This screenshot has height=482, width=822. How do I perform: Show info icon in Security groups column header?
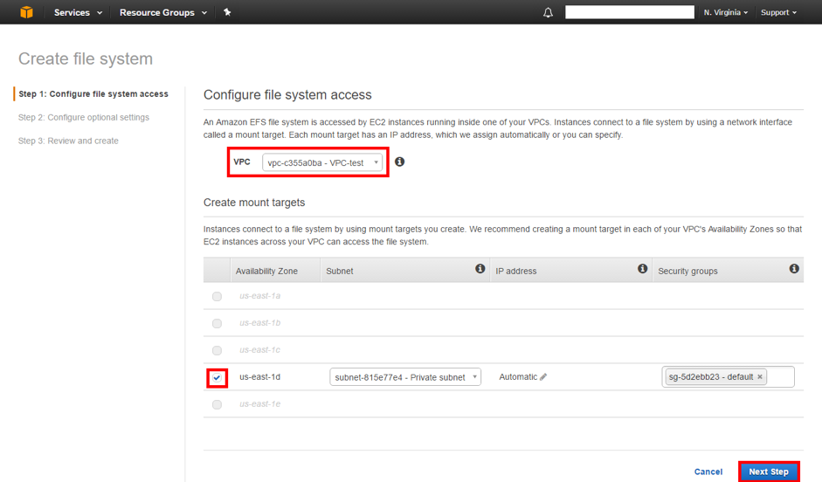tap(794, 269)
